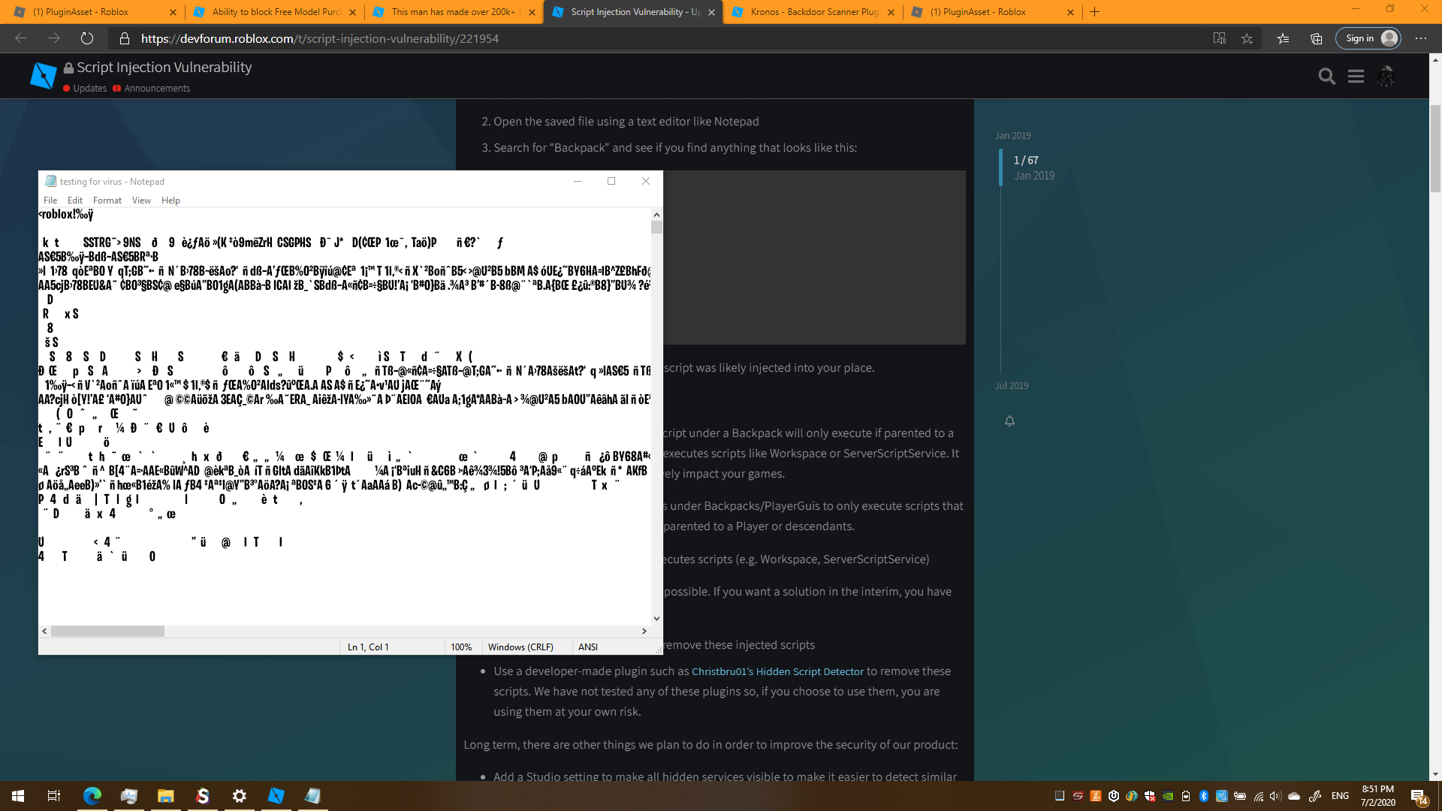Click the browser Sign in button
The height and width of the screenshot is (811, 1442).
1368,38
